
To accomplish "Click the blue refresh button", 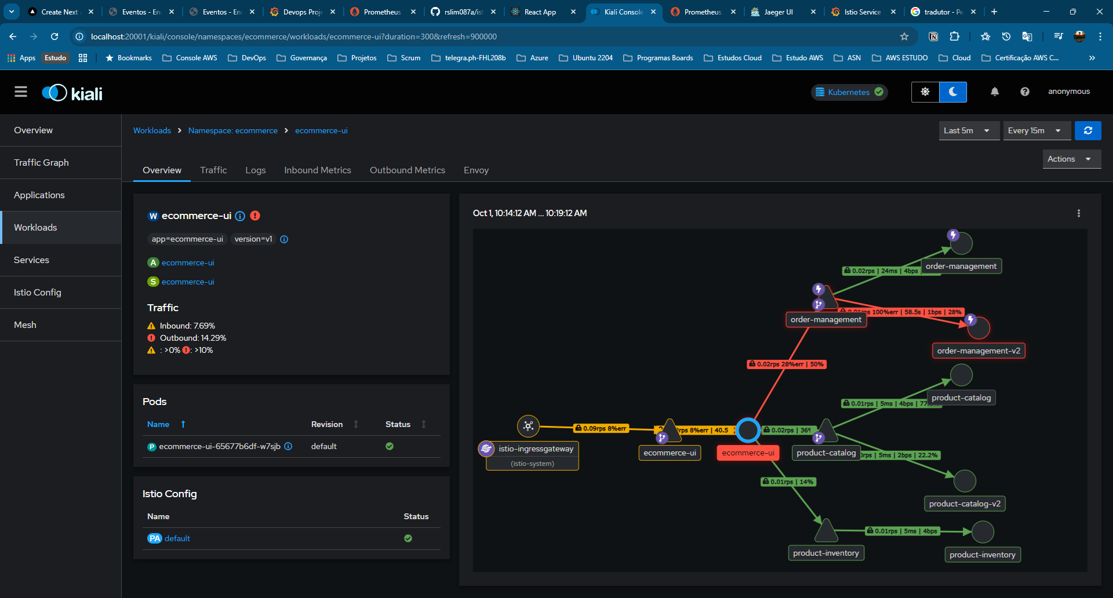I will [1088, 130].
